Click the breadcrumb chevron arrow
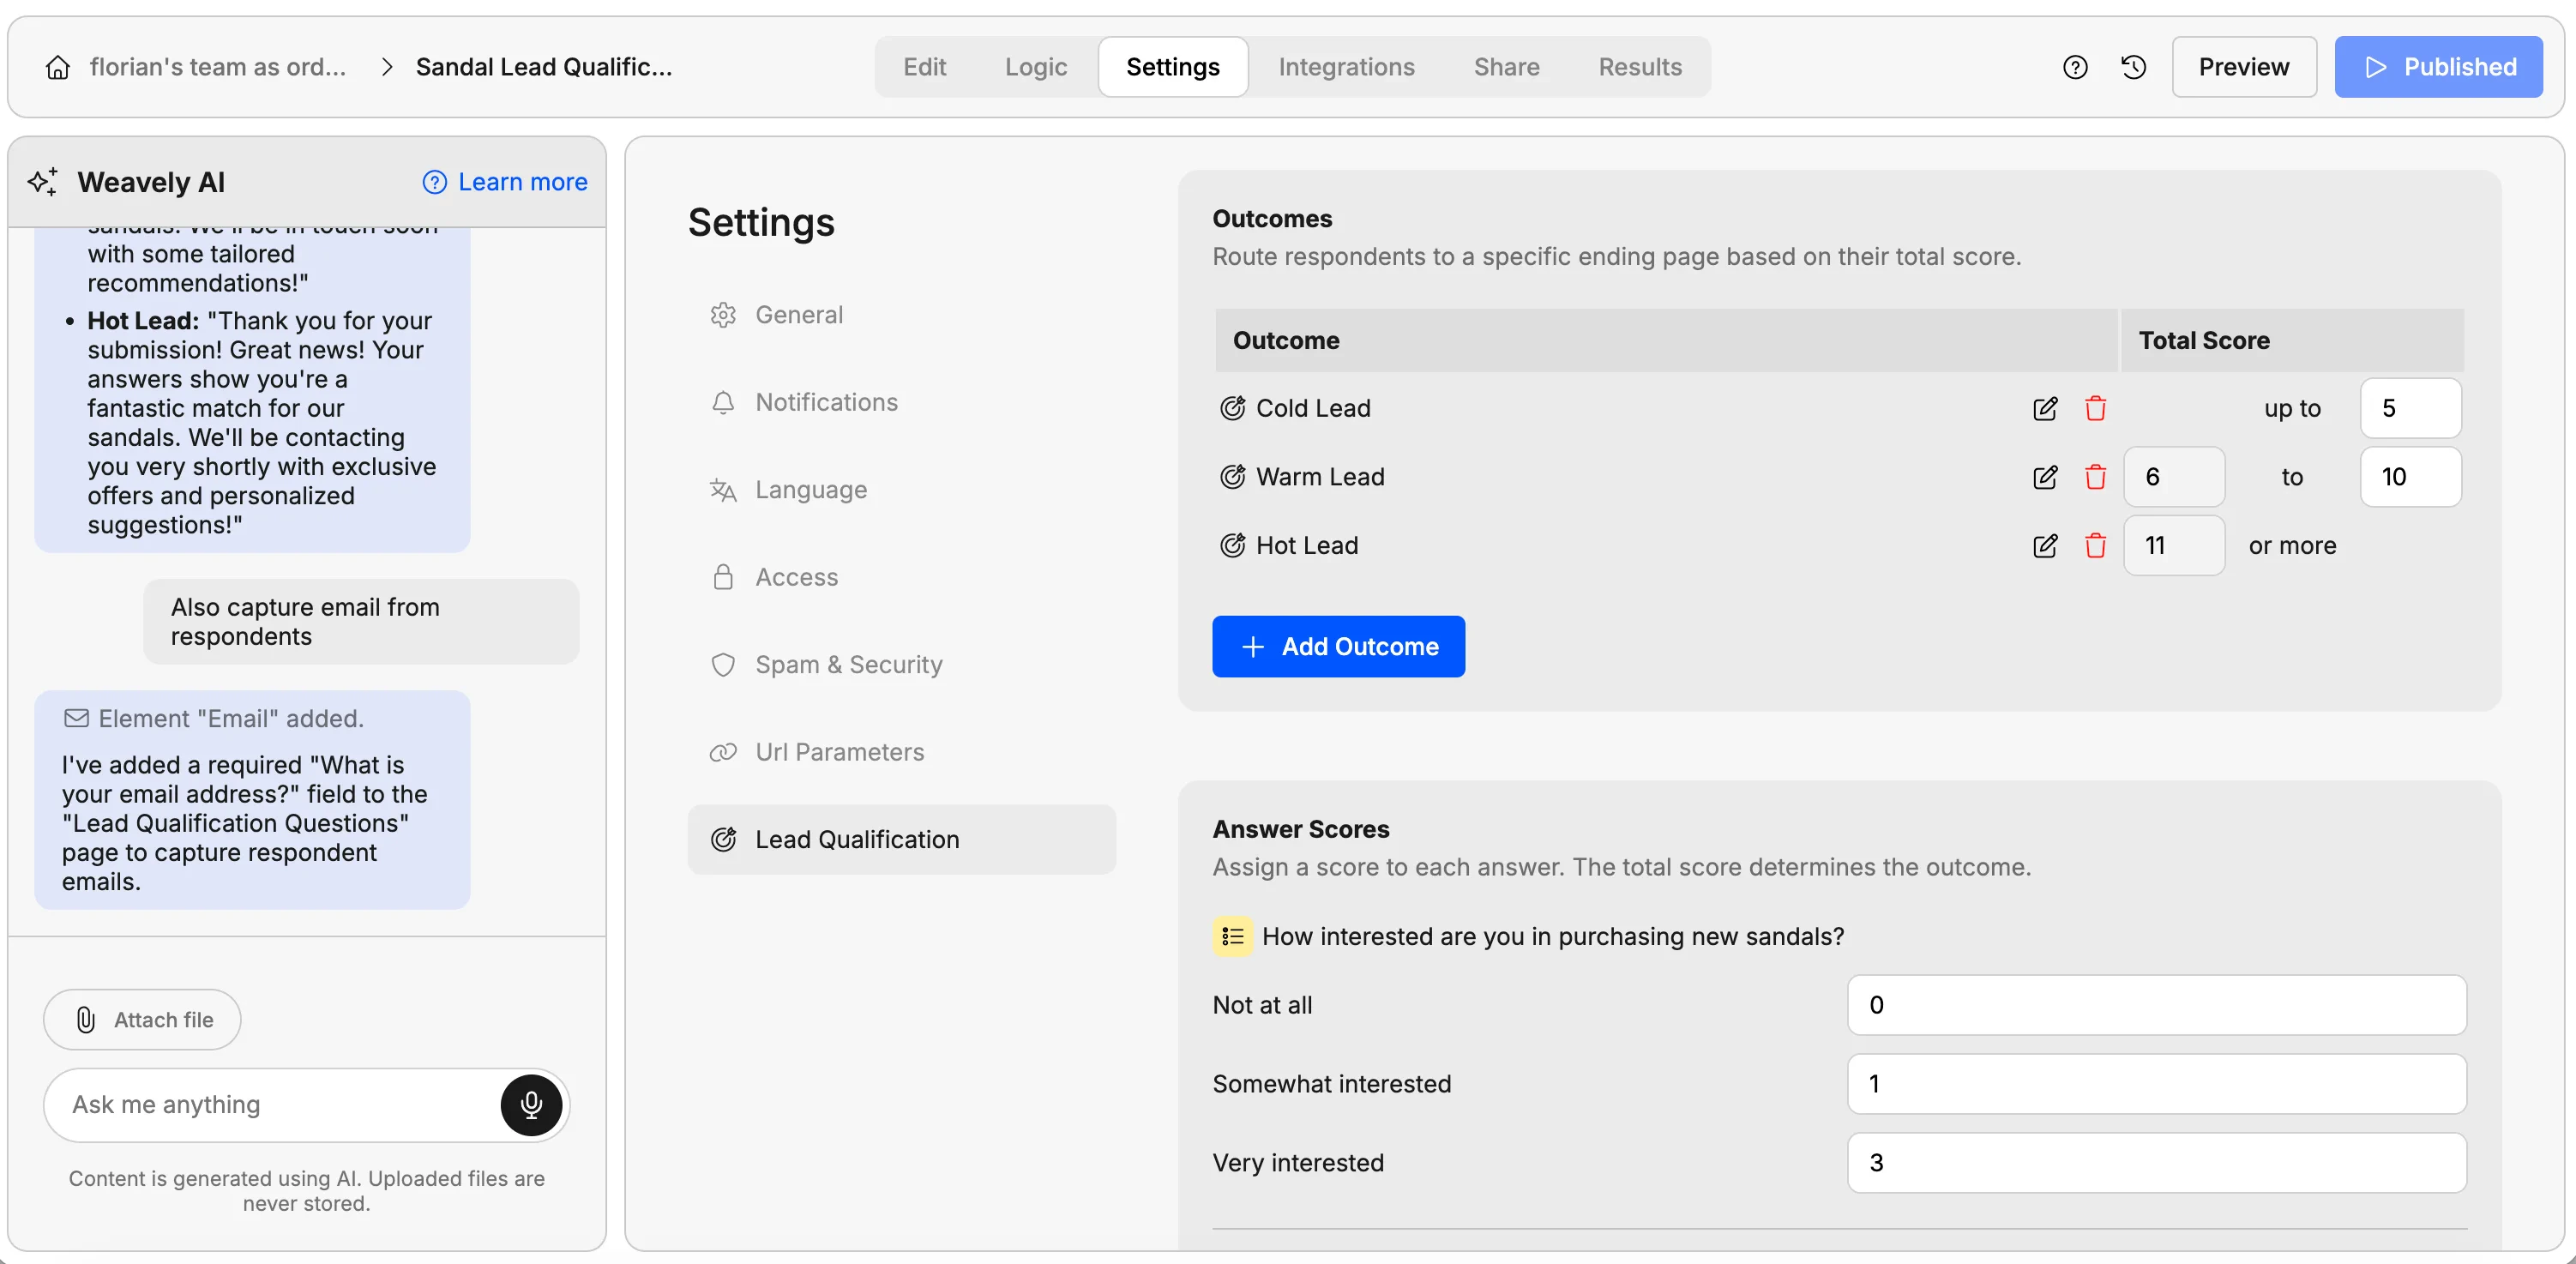2576x1264 pixels. pyautogui.click(x=387, y=67)
